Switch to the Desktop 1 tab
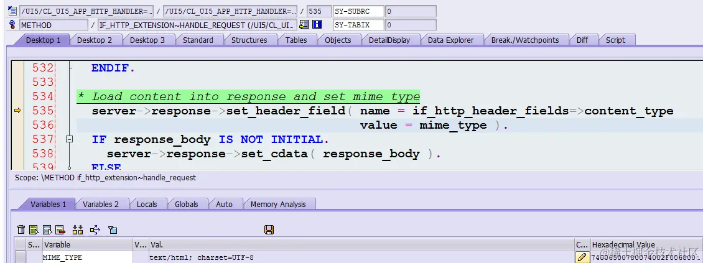The height and width of the screenshot is (263, 703). [43, 40]
